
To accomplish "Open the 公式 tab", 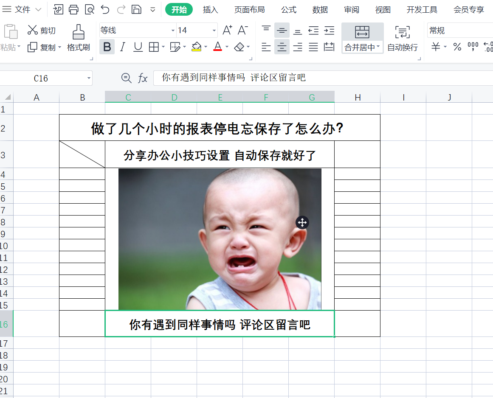I will (289, 10).
